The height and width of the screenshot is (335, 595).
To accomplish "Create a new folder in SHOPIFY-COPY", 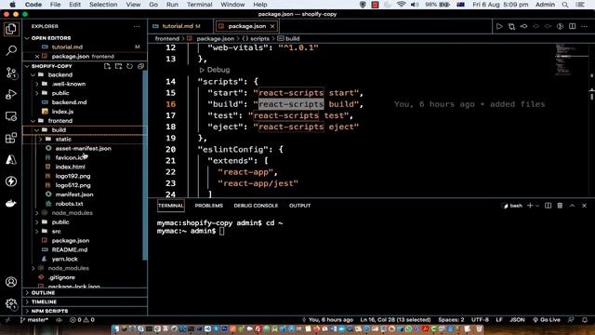I will pyautogui.click(x=118, y=66).
